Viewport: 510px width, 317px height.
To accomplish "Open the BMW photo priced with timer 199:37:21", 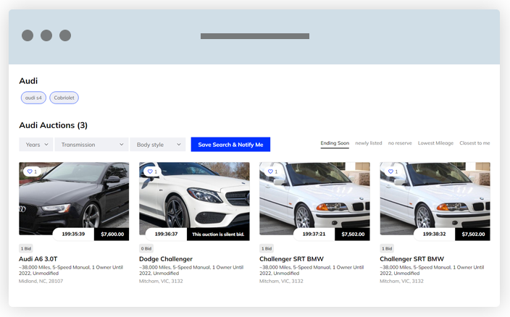I will tap(314, 198).
